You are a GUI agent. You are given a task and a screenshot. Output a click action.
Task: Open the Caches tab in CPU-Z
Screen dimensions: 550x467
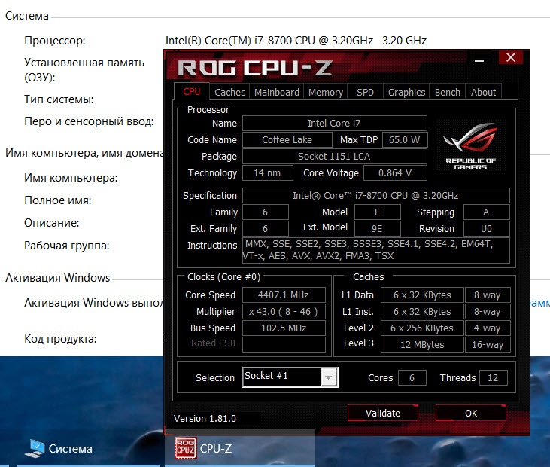coord(229,92)
